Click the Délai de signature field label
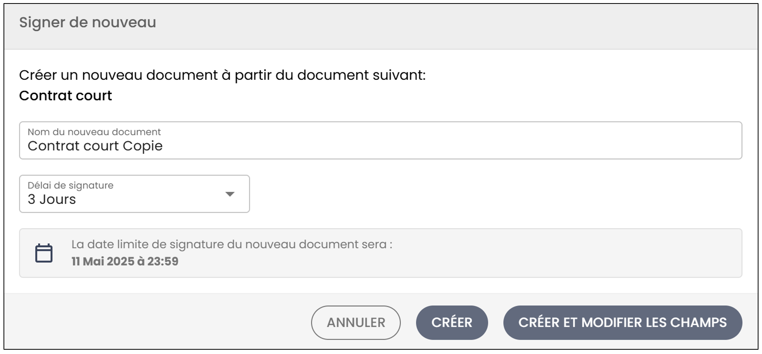Viewport: 762px width, 354px height. [70, 185]
